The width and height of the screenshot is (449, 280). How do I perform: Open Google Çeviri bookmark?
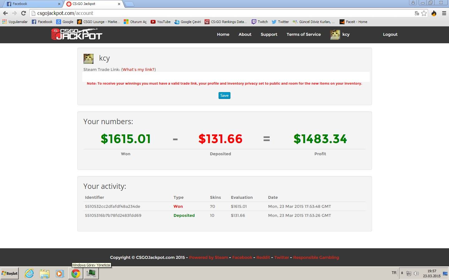point(188,22)
